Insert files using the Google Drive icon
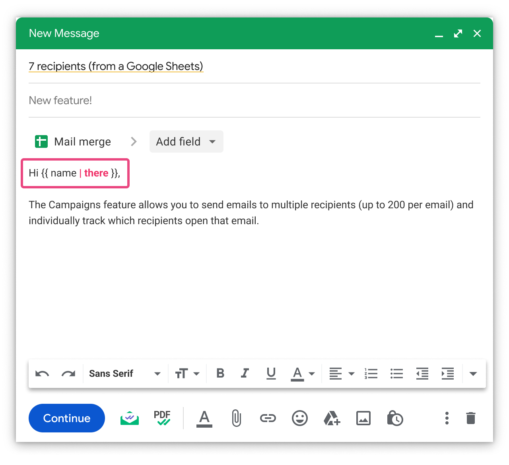This screenshot has width=509, height=465. (332, 418)
